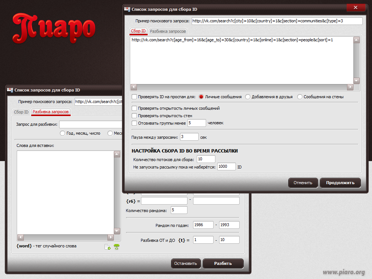Click the back dialog's title bar window icon
The image size is (372, 279).
pyautogui.click(x=10, y=90)
